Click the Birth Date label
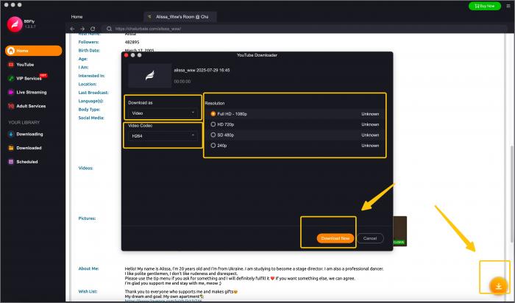This screenshot has width=515, height=303. click(89, 51)
